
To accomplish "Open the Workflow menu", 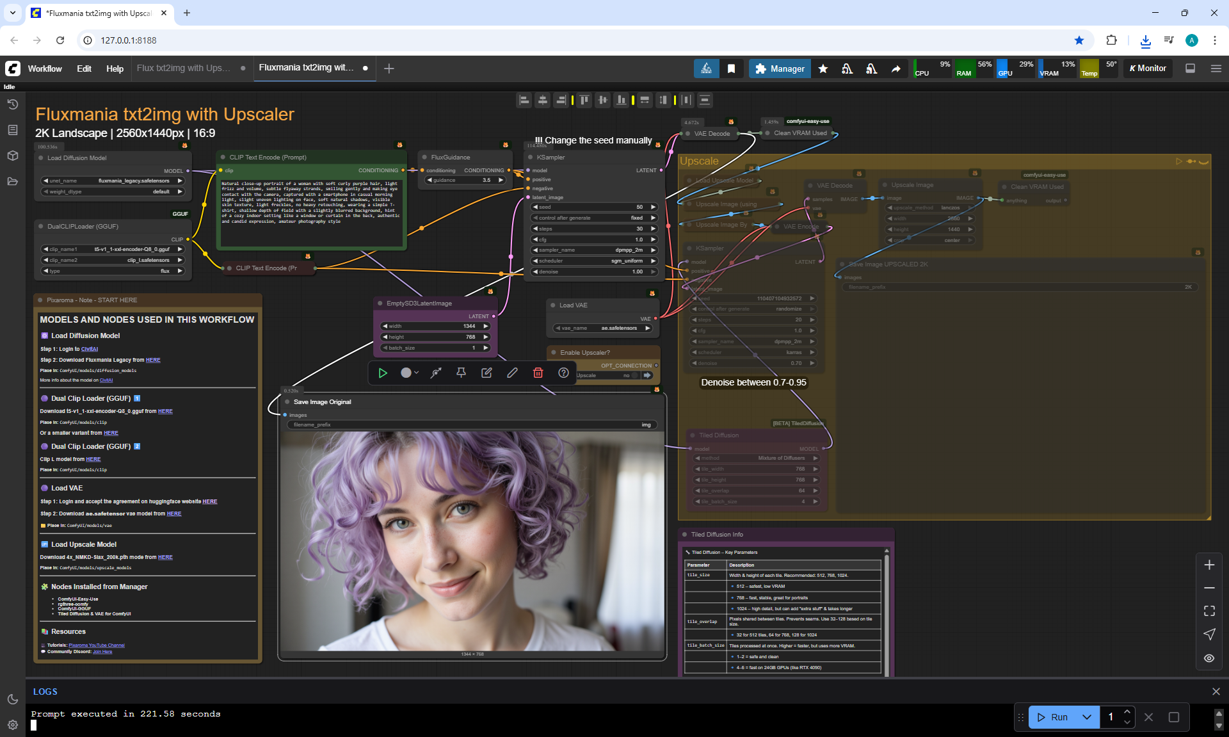I will (45, 69).
